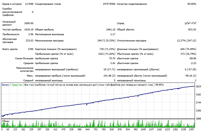The width and height of the screenshot is (206, 131).
Task: Click the 1868 balance axis label
Action: 198,118
